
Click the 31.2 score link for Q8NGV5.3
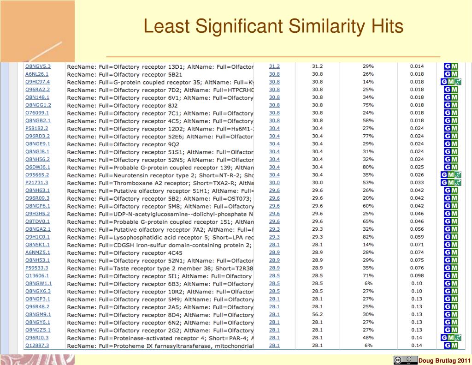274,66
